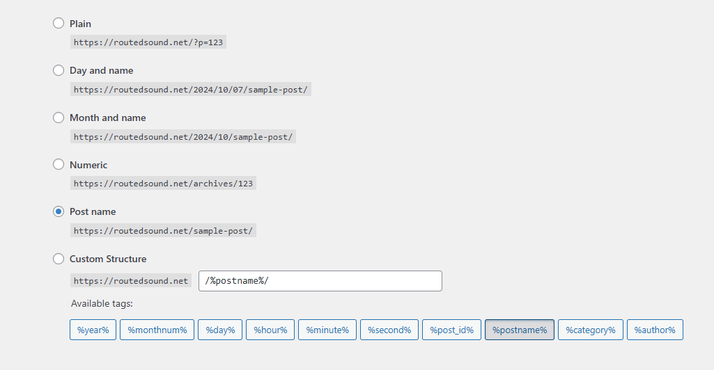Image resolution: width=714 pixels, height=370 pixels.
Task: Insert the %monthnum% tag button
Action: (x=157, y=330)
